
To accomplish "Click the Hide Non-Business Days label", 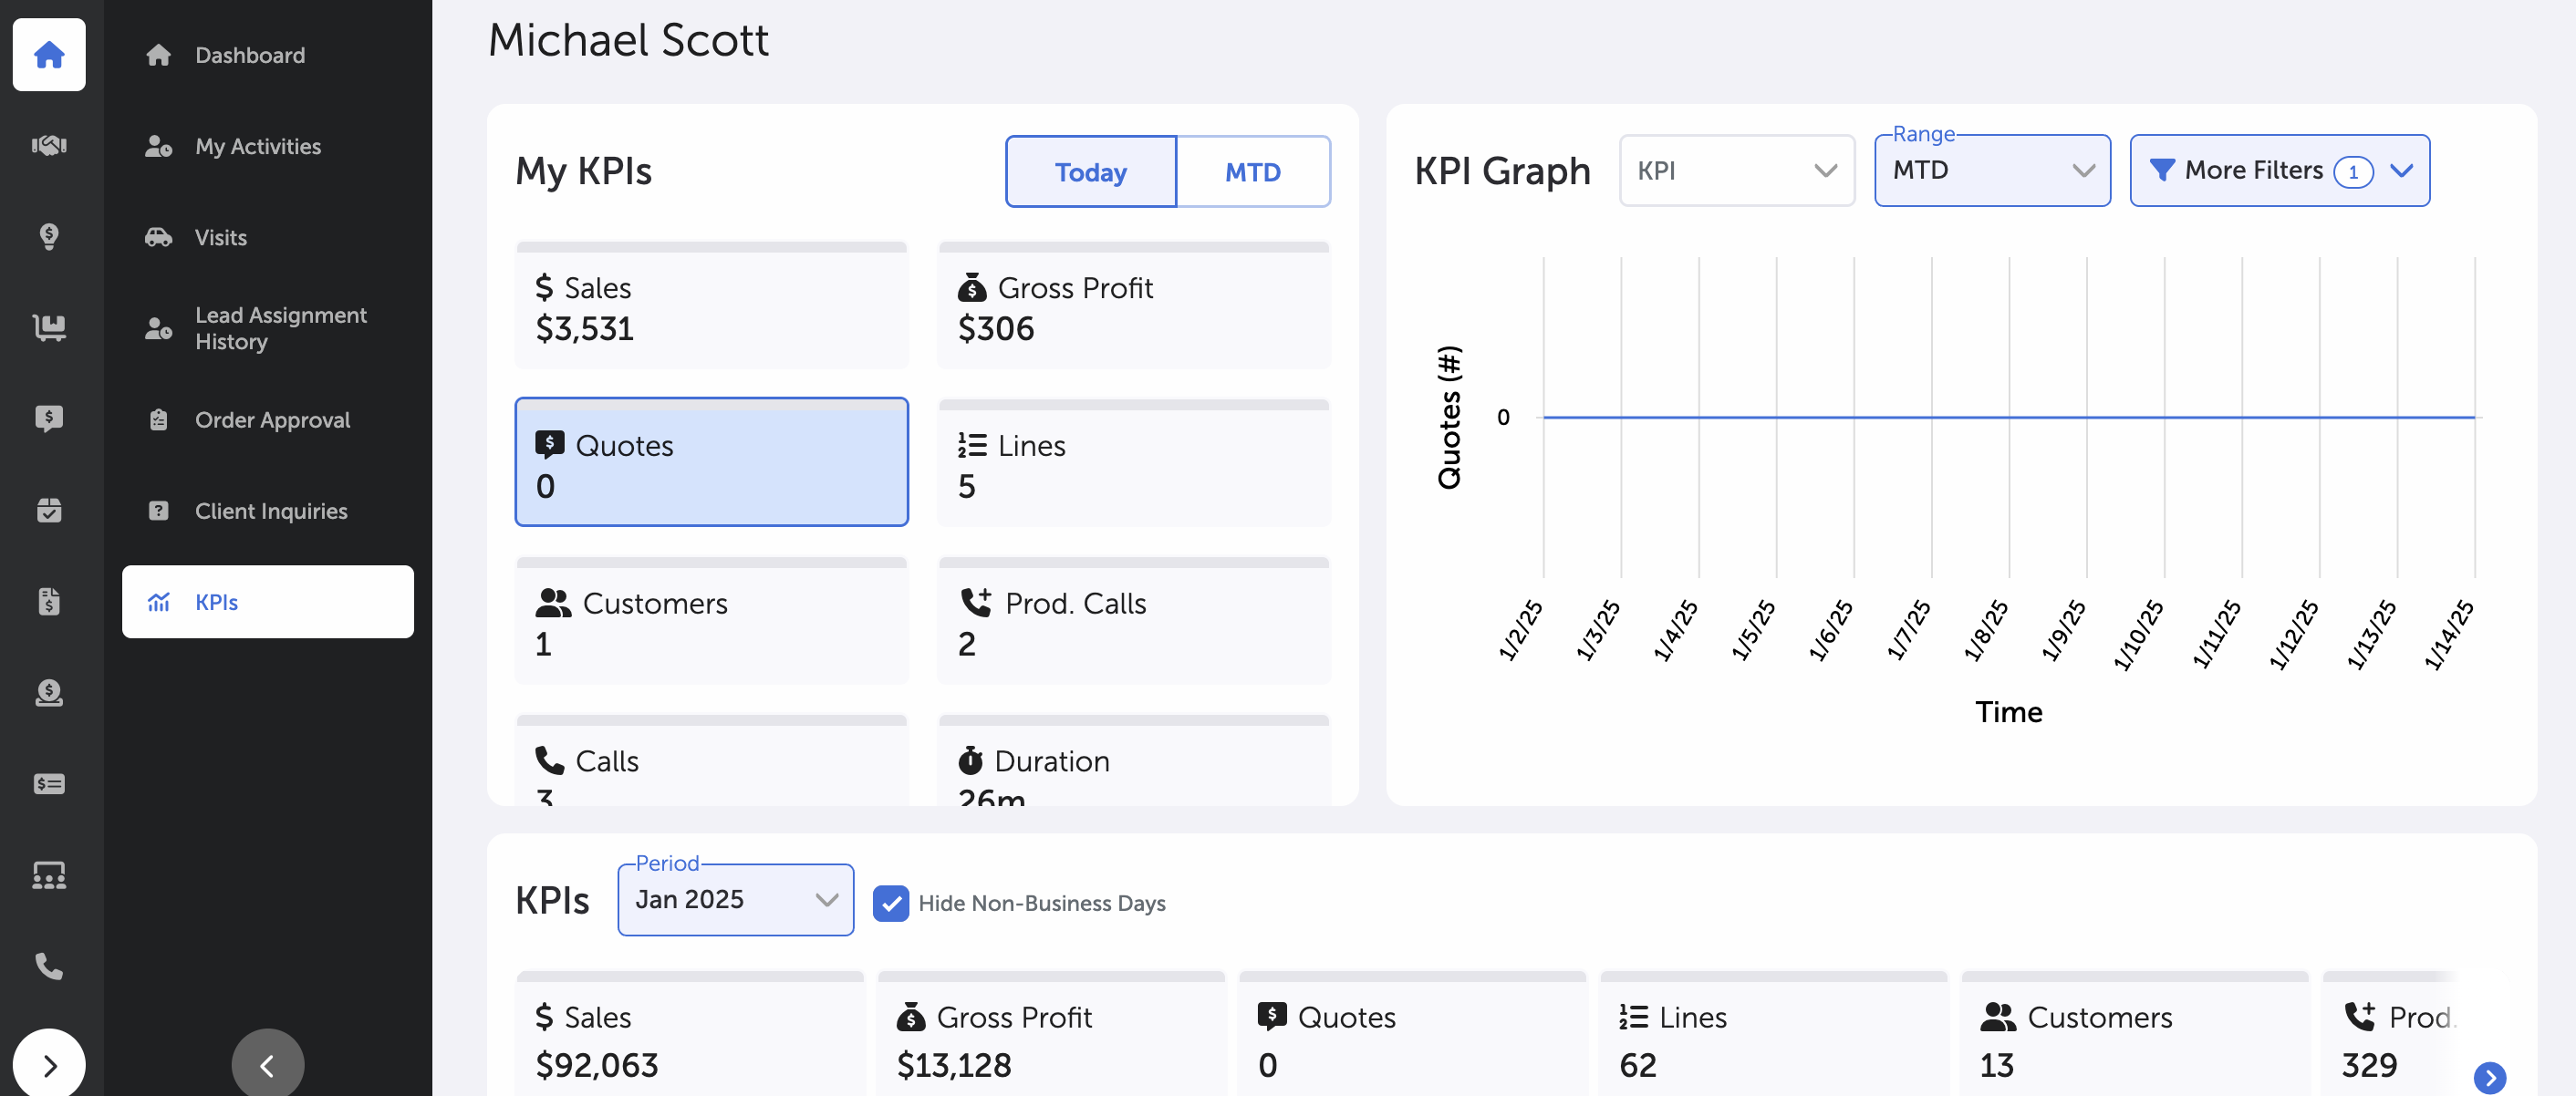I will coord(1041,903).
